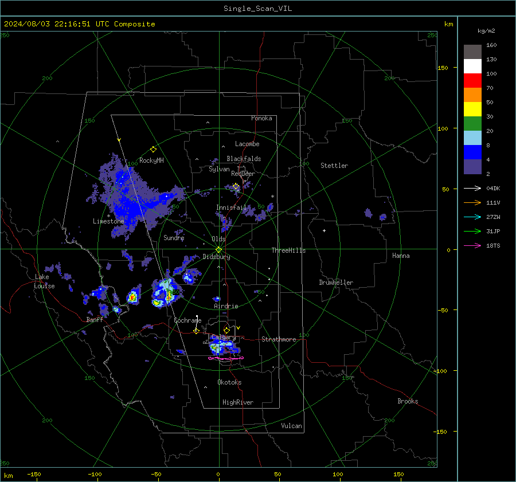The width and height of the screenshot is (516, 482).
Task: Click the Blackfalds label
Action: click(244, 159)
